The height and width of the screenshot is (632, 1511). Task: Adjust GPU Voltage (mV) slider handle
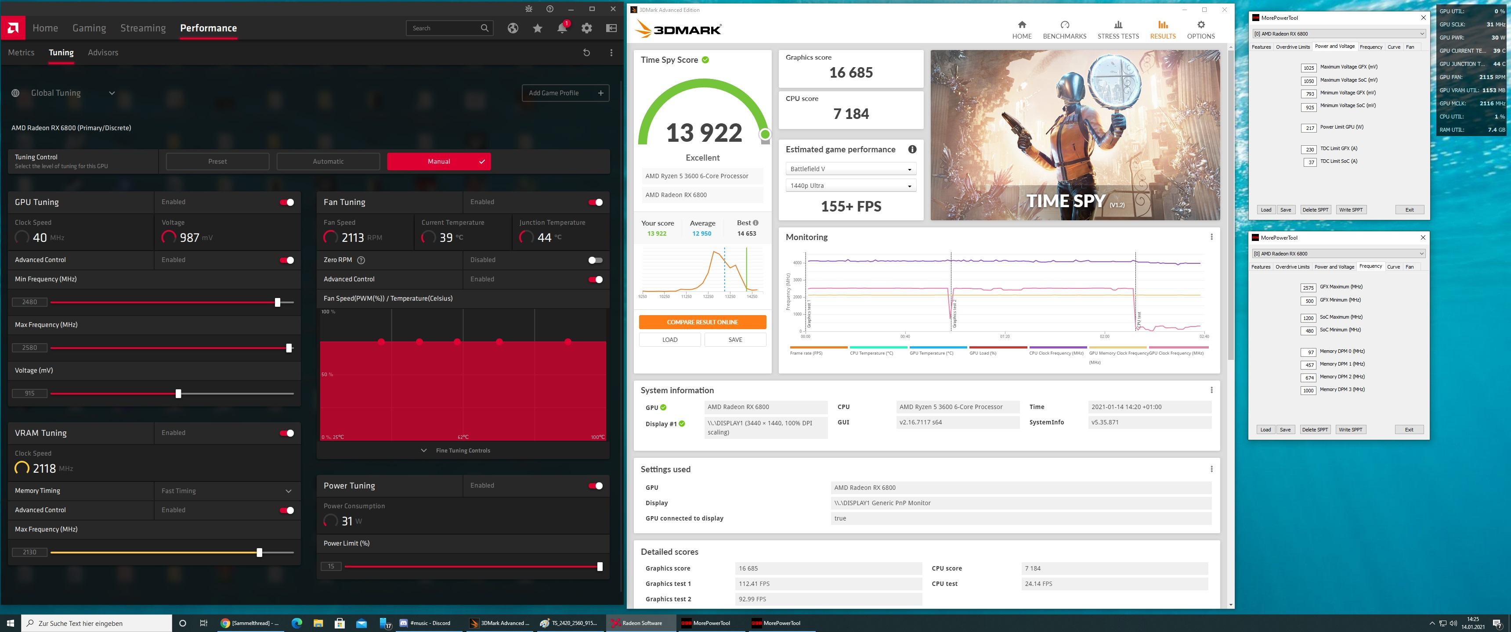[x=178, y=393]
